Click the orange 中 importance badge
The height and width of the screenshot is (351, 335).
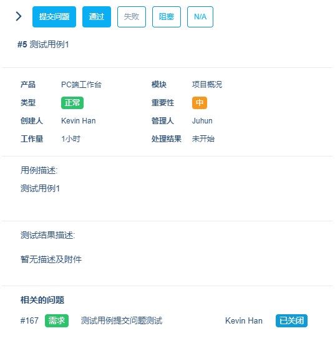click(x=200, y=103)
